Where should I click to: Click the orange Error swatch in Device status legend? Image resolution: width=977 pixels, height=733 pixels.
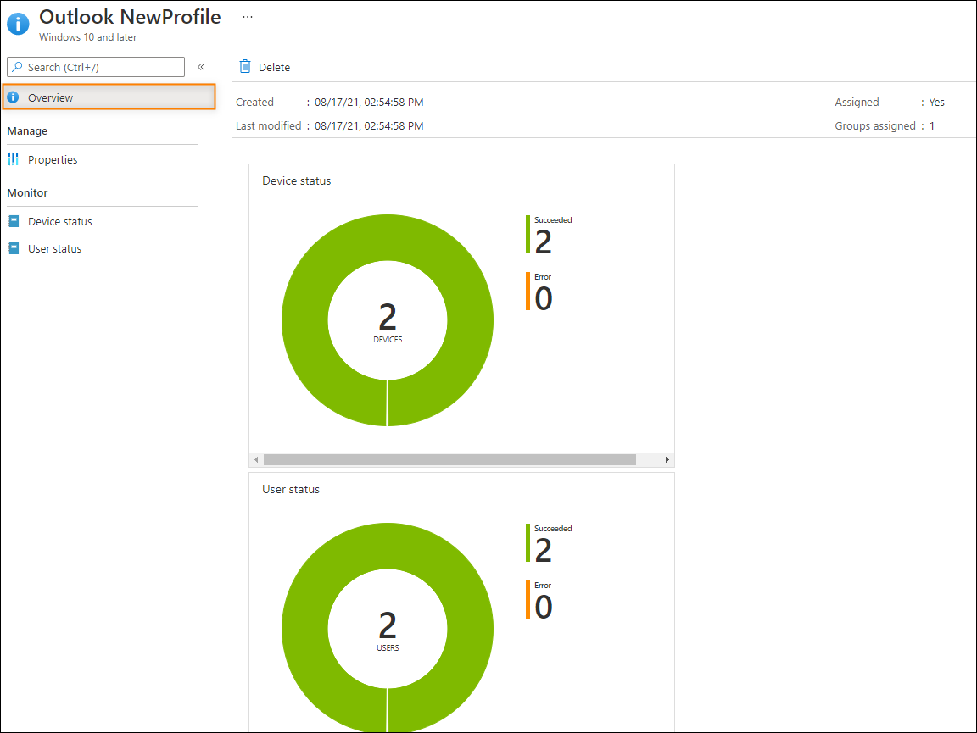point(528,291)
